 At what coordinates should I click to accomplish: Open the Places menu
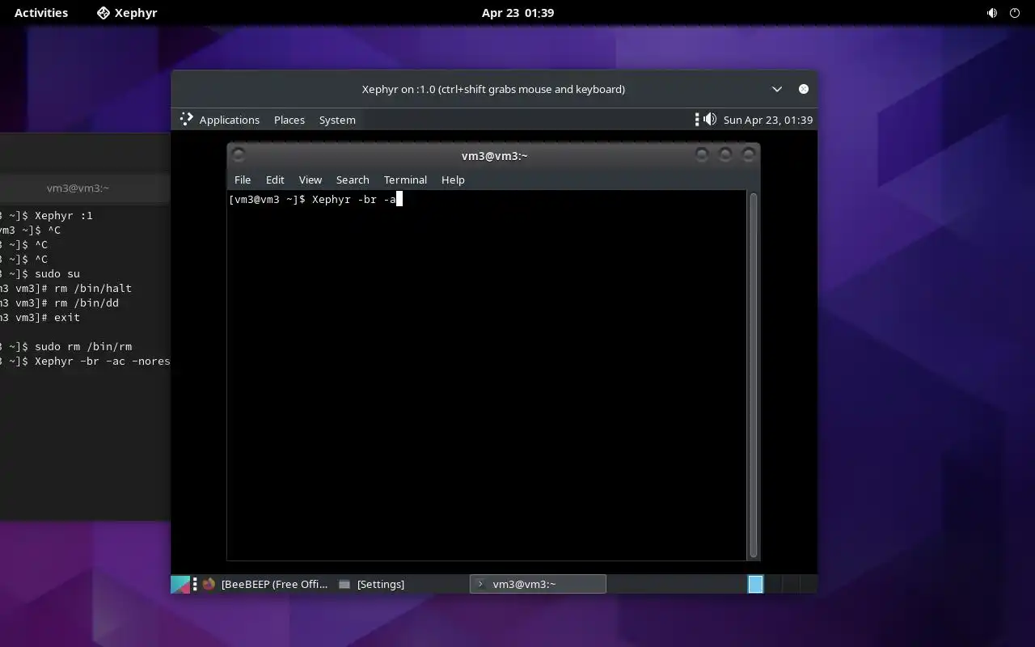pyautogui.click(x=289, y=120)
